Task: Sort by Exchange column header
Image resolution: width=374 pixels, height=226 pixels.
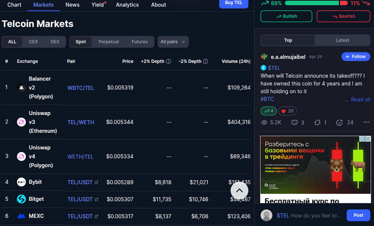Action: click(x=27, y=61)
